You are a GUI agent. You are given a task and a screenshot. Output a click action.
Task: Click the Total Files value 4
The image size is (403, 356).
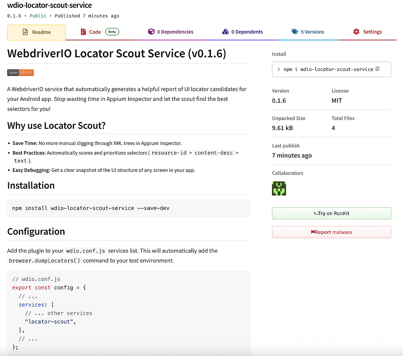coord(333,128)
